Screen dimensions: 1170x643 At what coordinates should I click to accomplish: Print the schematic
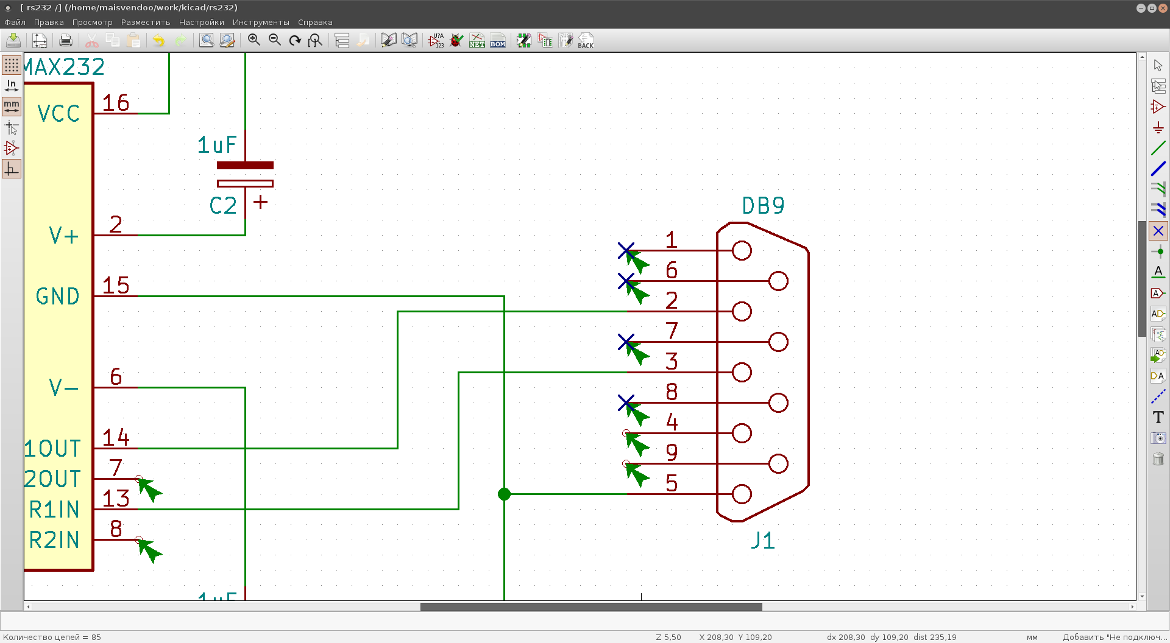click(x=66, y=40)
